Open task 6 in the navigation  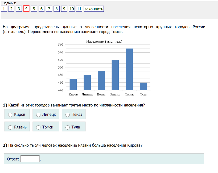pos(42,9)
